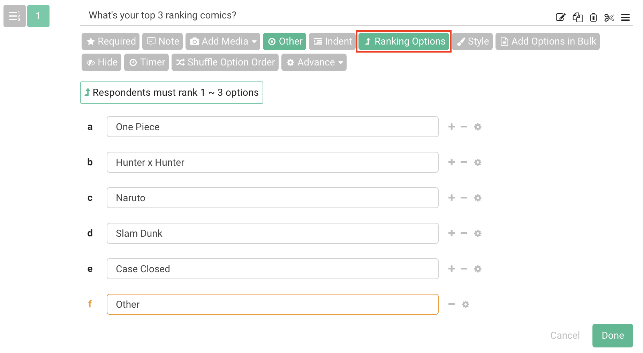
Task: Open the Style color settings
Action: [472, 41]
